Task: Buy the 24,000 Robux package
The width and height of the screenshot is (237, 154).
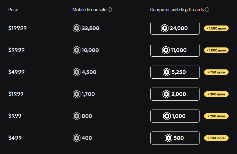Action: 175,28
